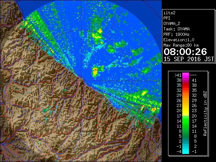This screenshot has width=216, height=162.
Task: Click the radar site where range lines cross
Action: coord(81,81)
